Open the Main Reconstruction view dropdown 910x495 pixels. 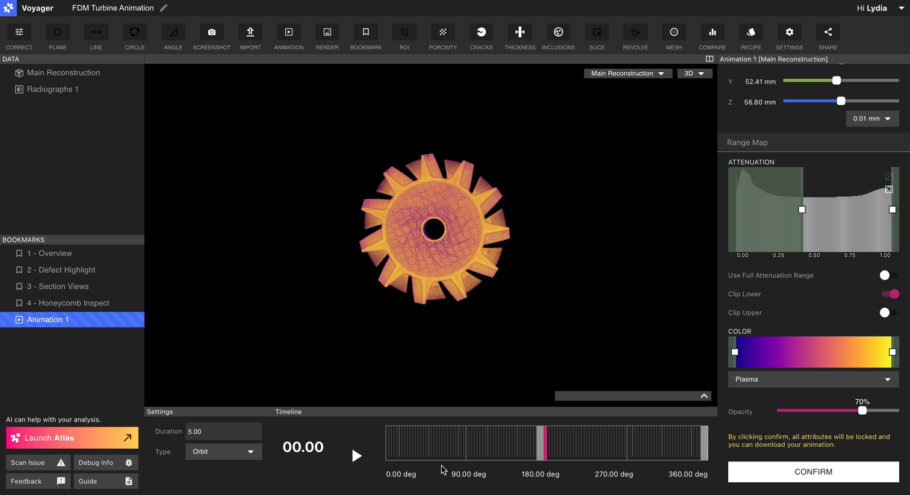pyautogui.click(x=628, y=73)
